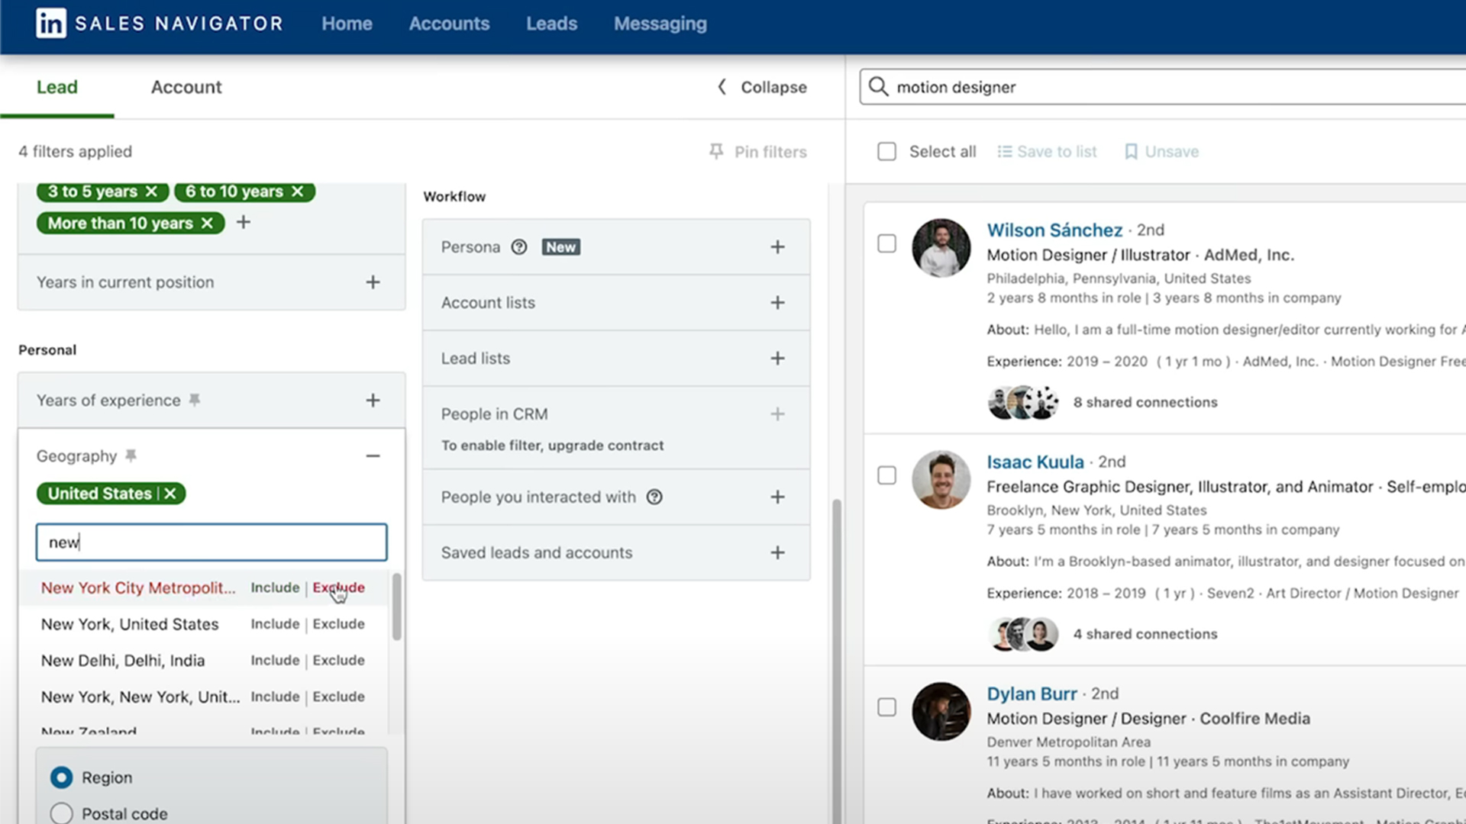Screen dimensions: 1466x824
Task: Check the box for Wilson Sánchez
Action: (x=886, y=243)
